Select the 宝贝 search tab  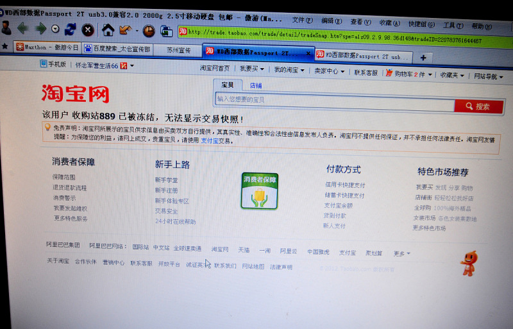click(x=228, y=85)
